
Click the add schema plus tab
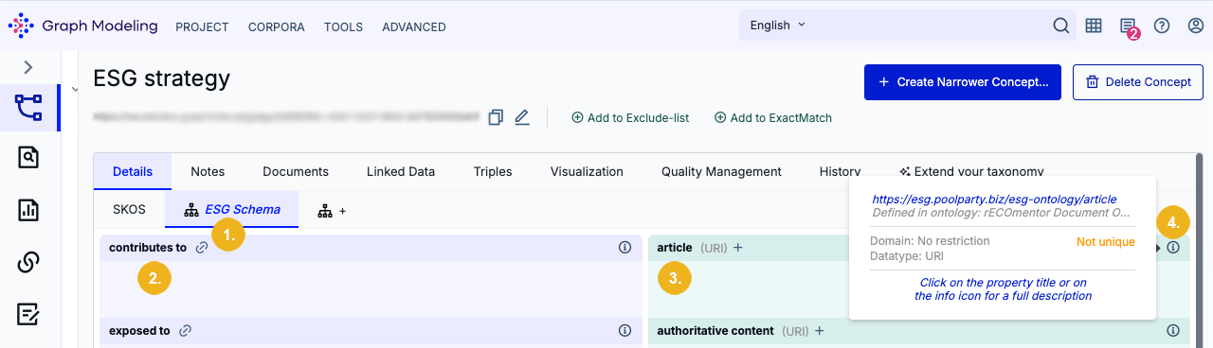332,210
